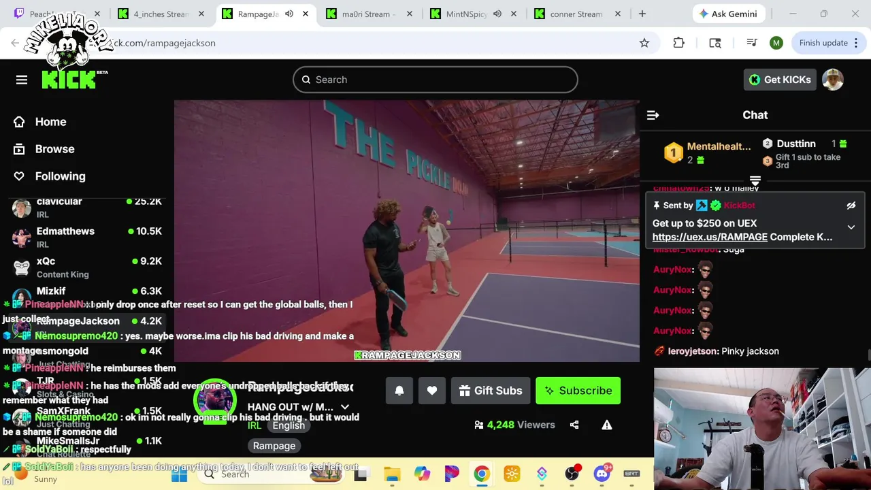The image size is (871, 490).
Task: Switch to the conner Stream tab
Action: (576, 14)
